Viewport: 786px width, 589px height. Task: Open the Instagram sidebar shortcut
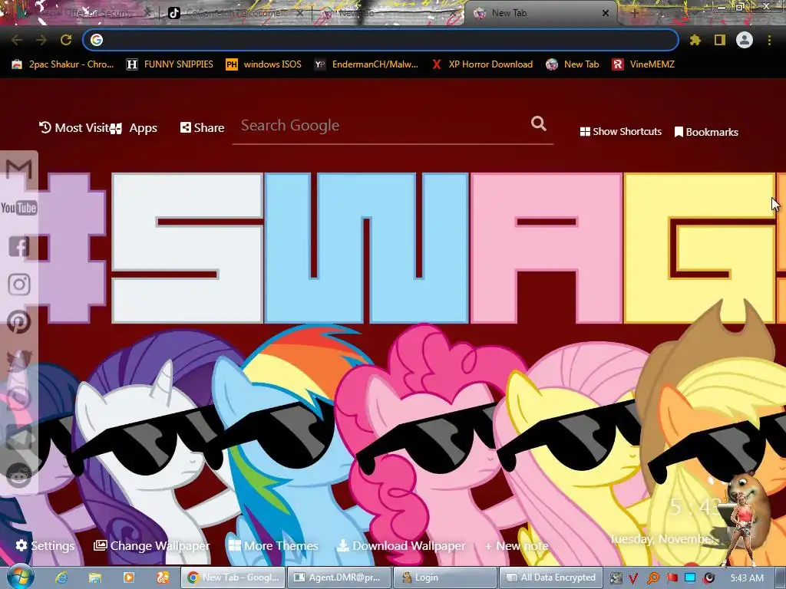pyautogui.click(x=19, y=285)
